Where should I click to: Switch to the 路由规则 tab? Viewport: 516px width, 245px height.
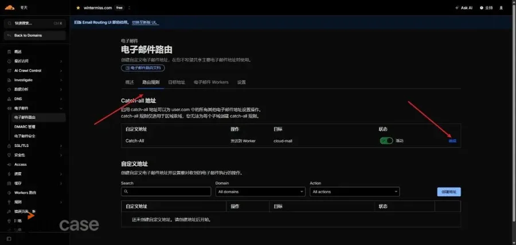151,82
